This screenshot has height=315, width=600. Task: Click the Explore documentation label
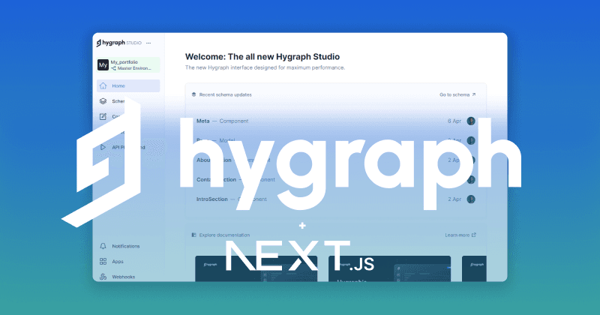click(224, 235)
